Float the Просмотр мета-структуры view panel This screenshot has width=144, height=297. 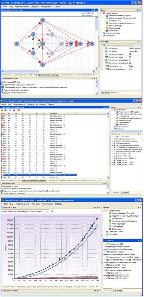tap(92, 10)
